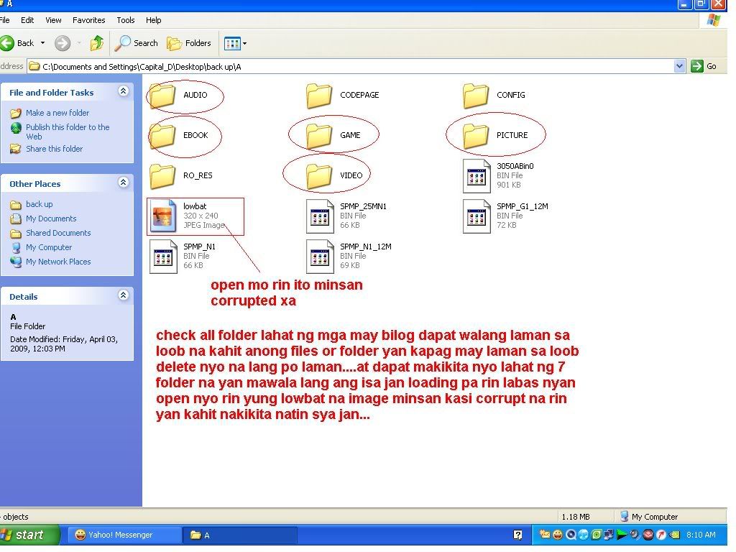Image resolution: width=736 pixels, height=552 pixels.
Task: Select the 3050ABin0 BIN file icon
Action: point(477,177)
